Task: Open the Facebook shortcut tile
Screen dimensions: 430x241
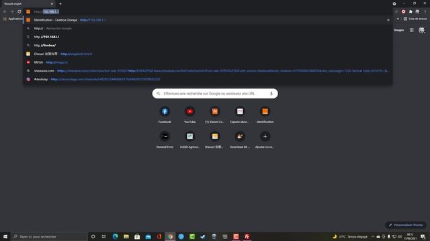Action: (x=165, y=114)
